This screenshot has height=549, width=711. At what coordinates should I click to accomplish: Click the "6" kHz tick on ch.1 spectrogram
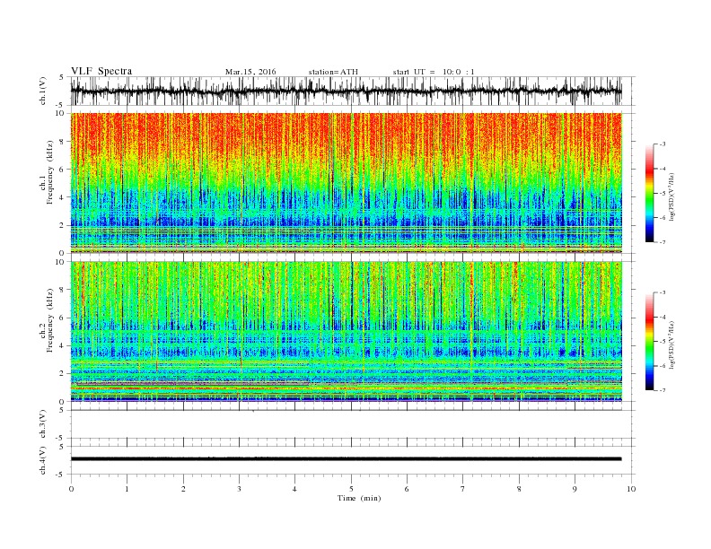62,170
